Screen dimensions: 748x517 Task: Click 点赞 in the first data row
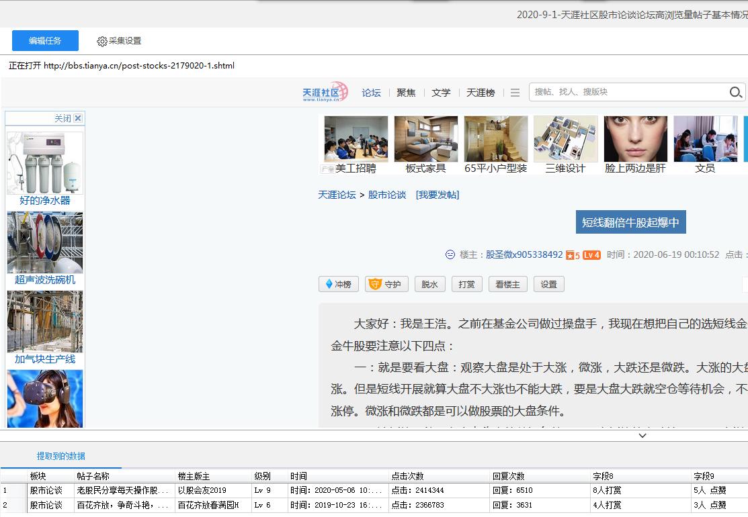718,490
